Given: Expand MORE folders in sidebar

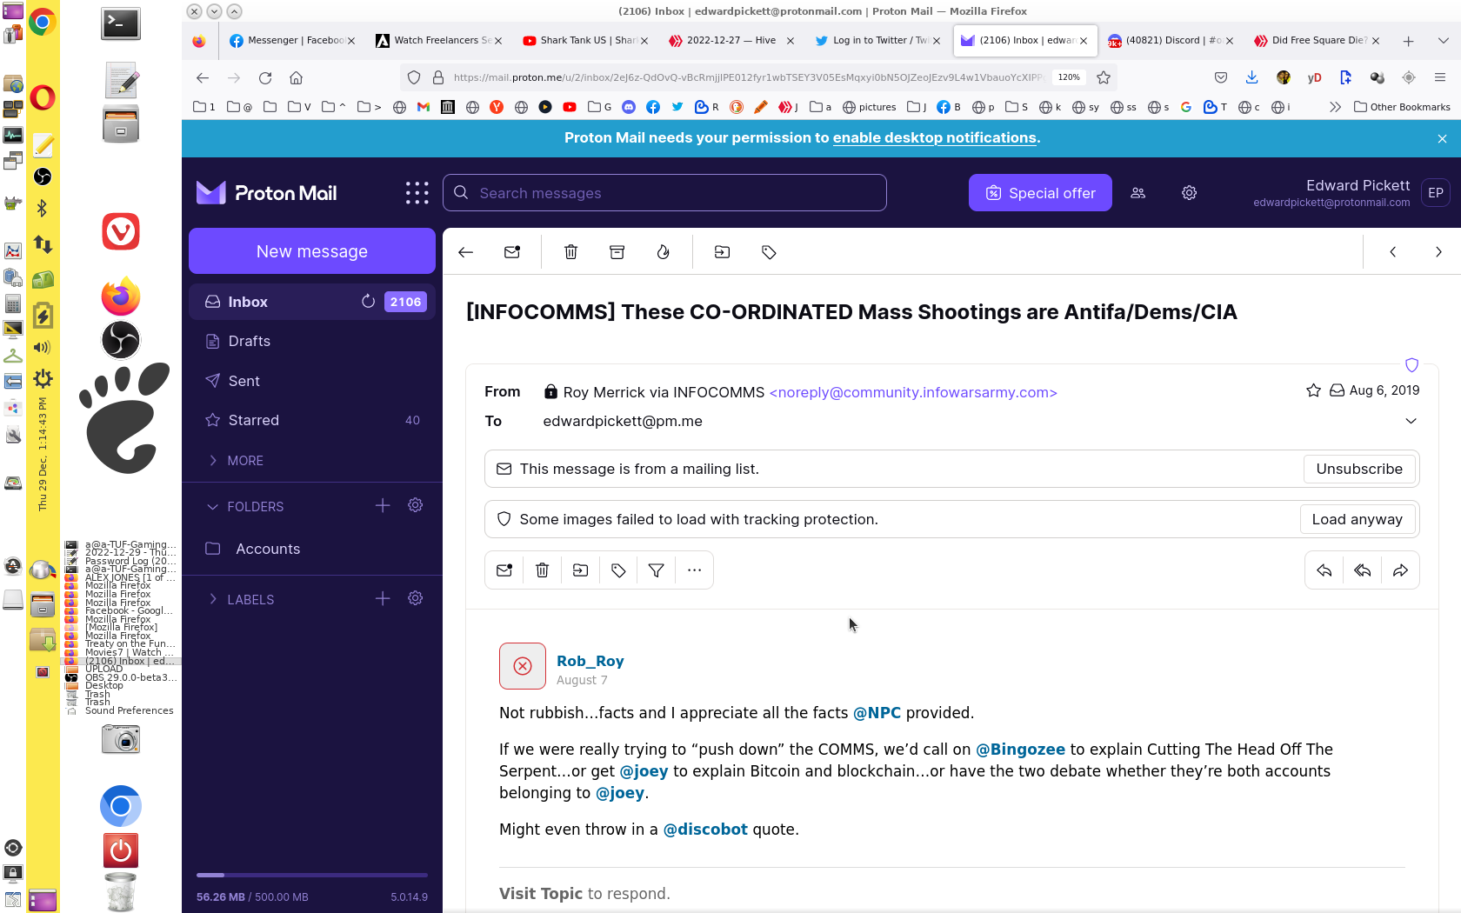Looking at the screenshot, I should click(235, 461).
